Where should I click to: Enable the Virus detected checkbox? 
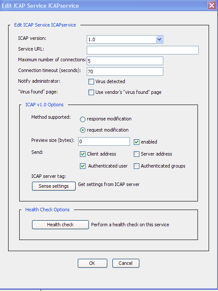(x=91, y=82)
